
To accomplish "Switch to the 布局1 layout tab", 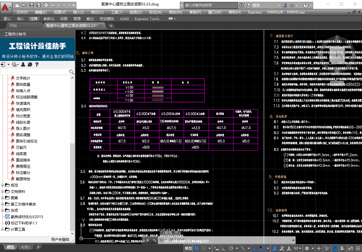I will pyautogui.click(x=26, y=247).
